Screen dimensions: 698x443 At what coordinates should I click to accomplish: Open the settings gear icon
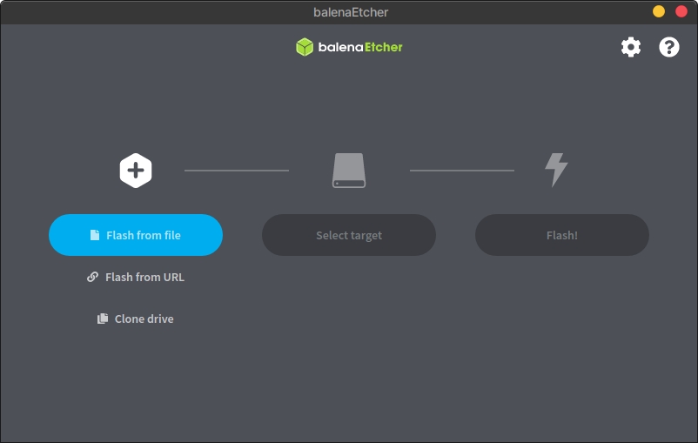[x=631, y=47]
